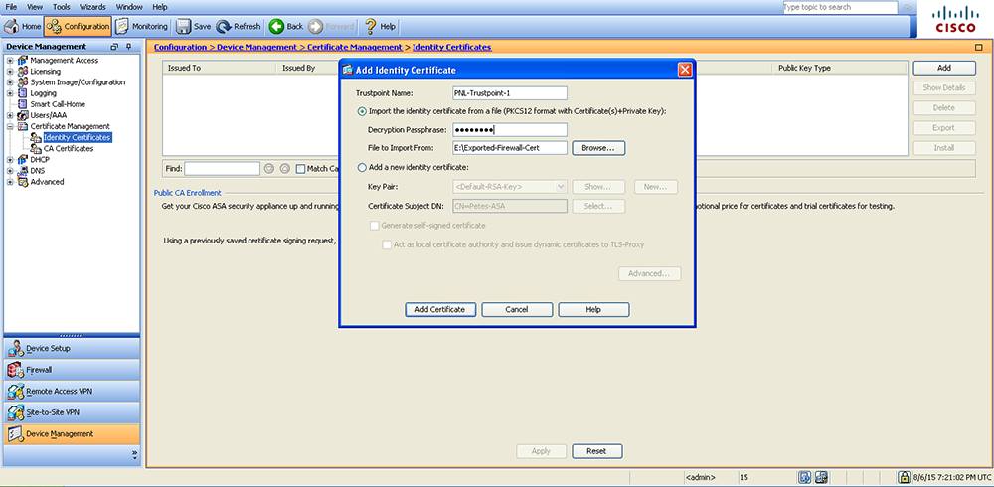Expand the Management Access tree node
The height and width of the screenshot is (487, 994).
10,61
